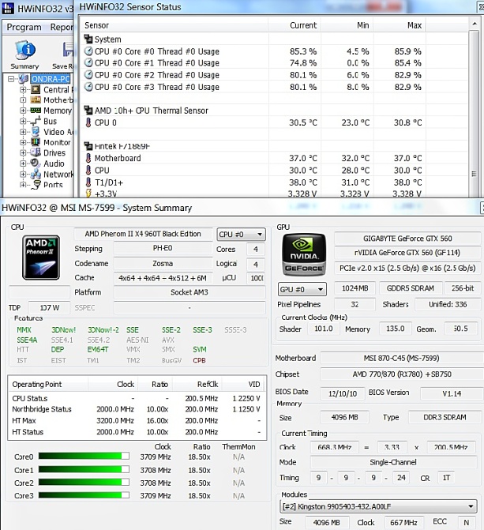
Task: Click the Memory module tree icon
Action: [36, 111]
